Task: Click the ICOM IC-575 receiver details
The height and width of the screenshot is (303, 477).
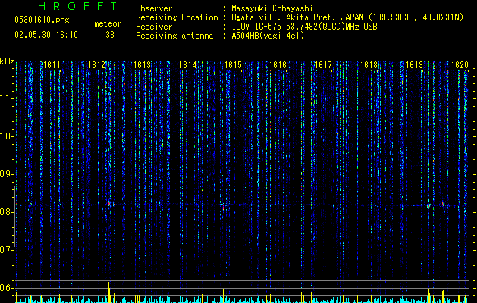Action: [305, 27]
